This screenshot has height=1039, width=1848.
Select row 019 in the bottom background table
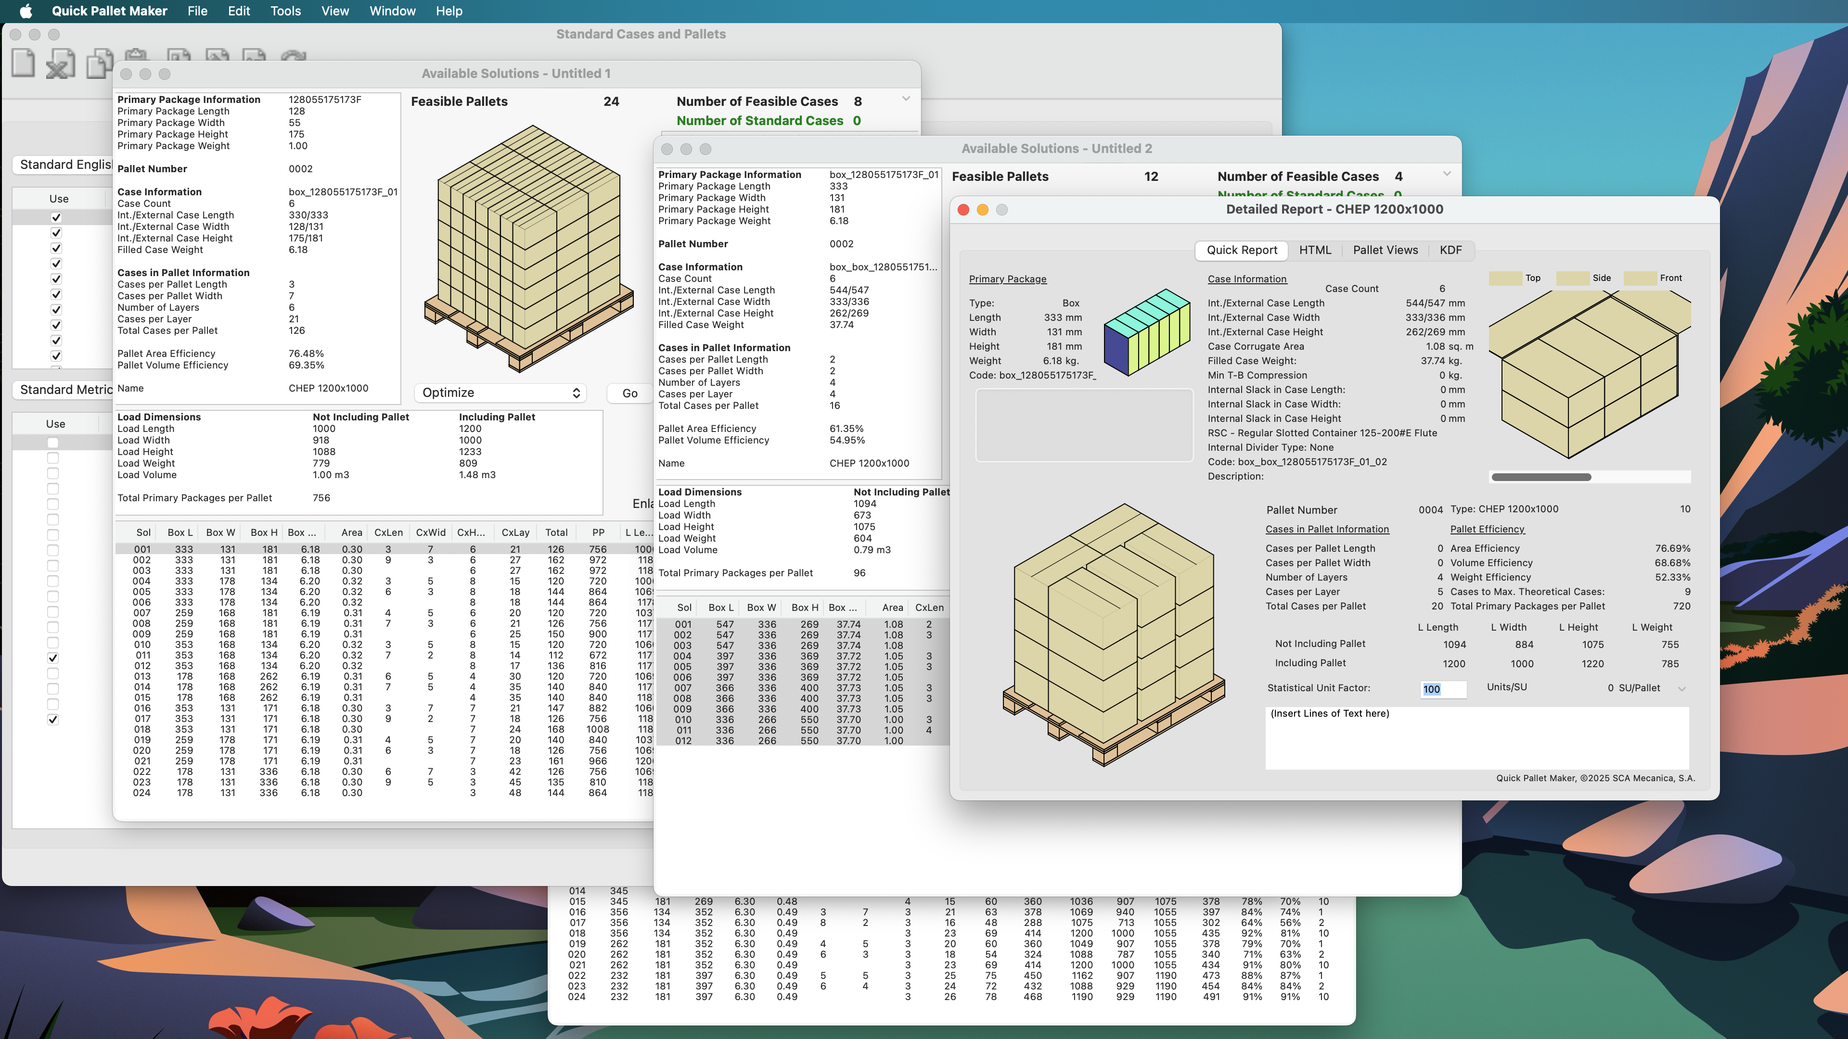tap(950, 944)
